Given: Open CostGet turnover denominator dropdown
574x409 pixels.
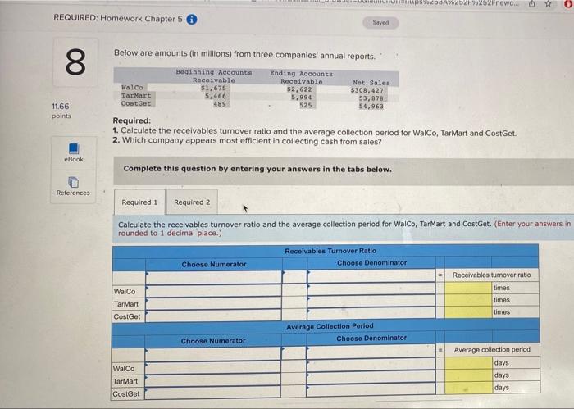Looking at the screenshot, I should [x=371, y=314].
